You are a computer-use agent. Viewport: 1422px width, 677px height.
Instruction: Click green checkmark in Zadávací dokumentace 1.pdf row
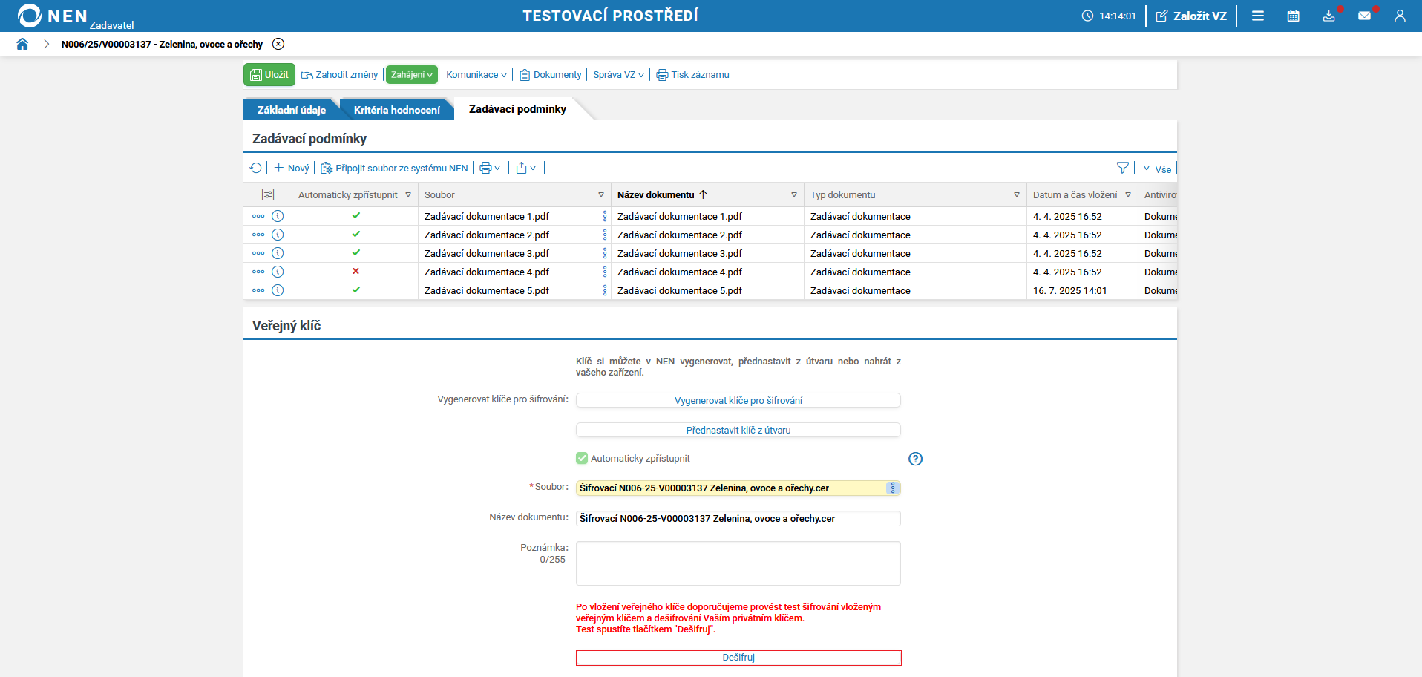(x=356, y=215)
